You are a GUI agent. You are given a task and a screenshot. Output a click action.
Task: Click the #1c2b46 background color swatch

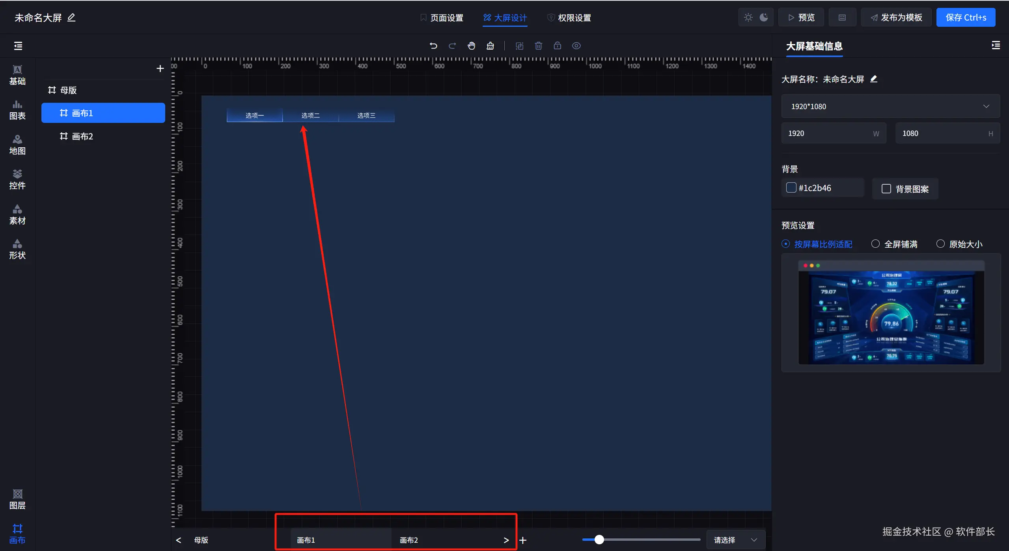point(791,187)
